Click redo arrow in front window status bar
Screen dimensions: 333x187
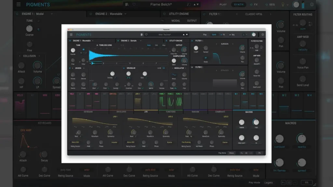coord(251,153)
